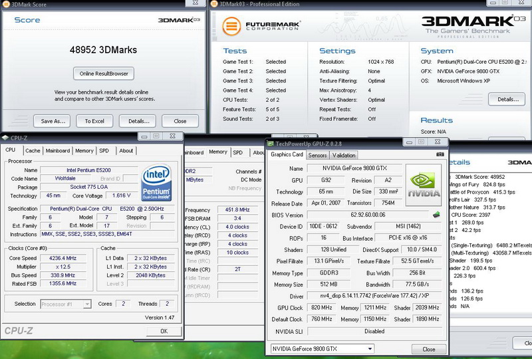The image size is (532, 359).
Task: Click the 3DMark Score window title icon
Action: [6, 4]
